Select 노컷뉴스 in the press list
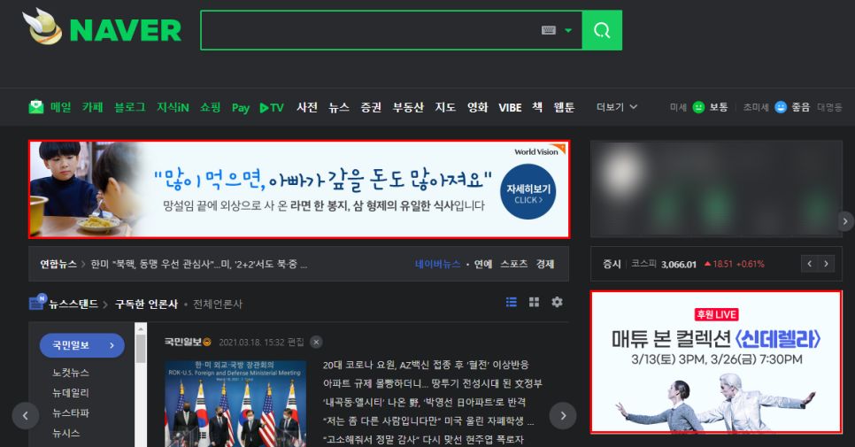This screenshot has width=855, height=447. point(71,373)
